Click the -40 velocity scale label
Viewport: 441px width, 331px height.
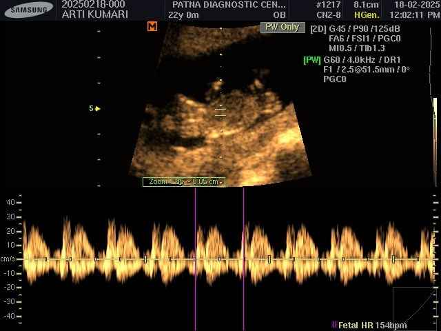[9, 316]
